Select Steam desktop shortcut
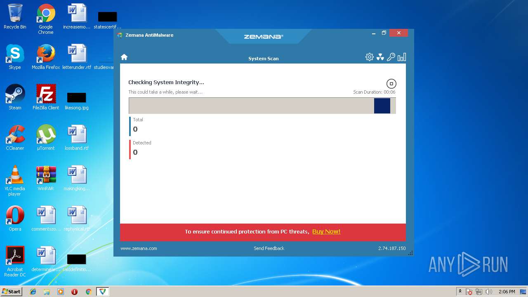Screen dimensions: 528x297 (x=15, y=97)
